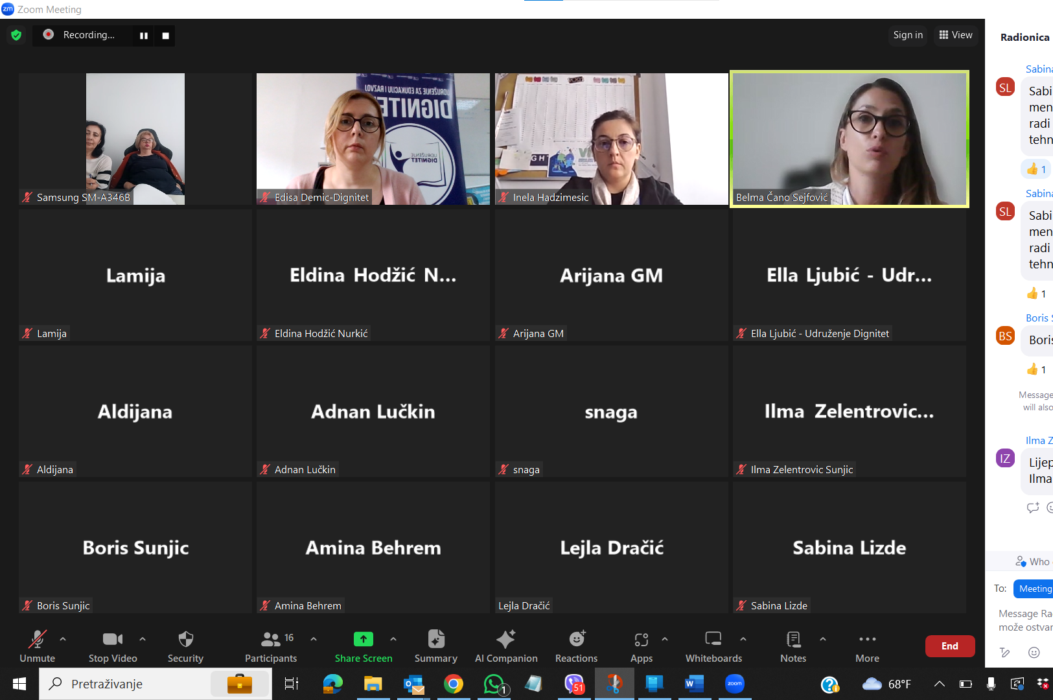Open Outlook from the taskbar
Viewport: 1053px width, 700px height.
pyautogui.click(x=413, y=684)
